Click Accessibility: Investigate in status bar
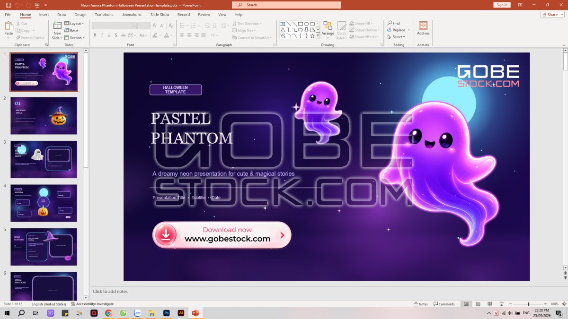 pyautogui.click(x=92, y=304)
